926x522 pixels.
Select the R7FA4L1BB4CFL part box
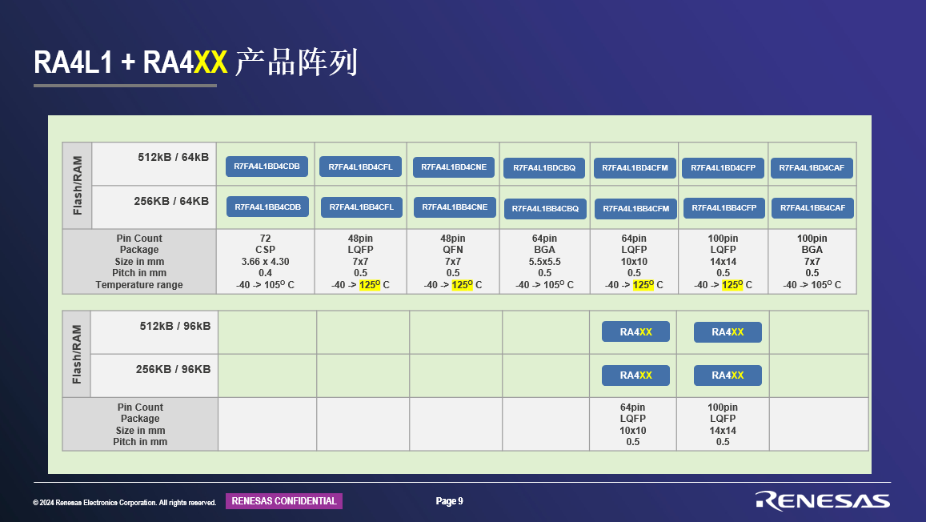362,207
